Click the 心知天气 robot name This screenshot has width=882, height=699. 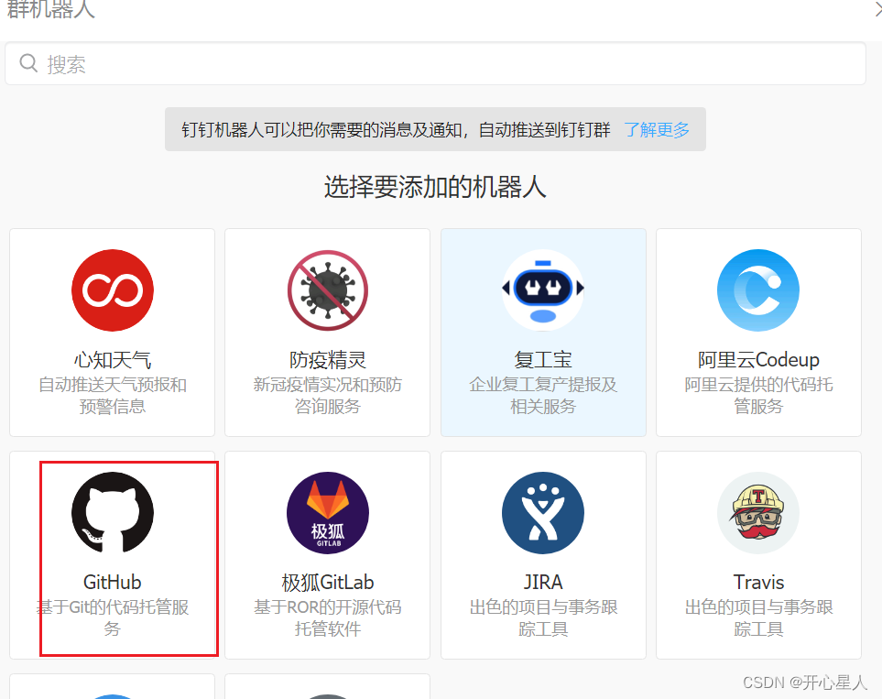pos(113,360)
